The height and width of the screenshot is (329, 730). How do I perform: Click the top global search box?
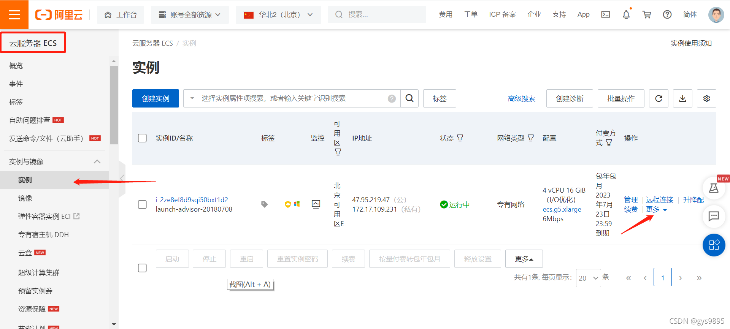click(x=377, y=14)
